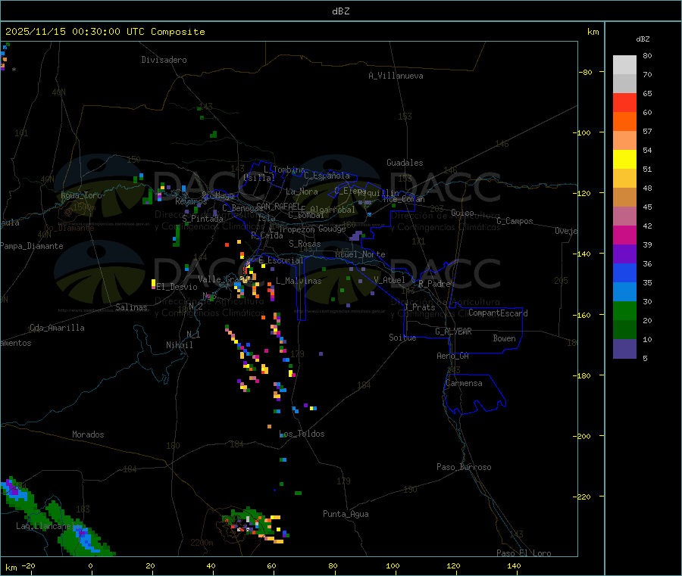The height and width of the screenshot is (576, 682).
Task: Select the 'V_Atuel' location label
Action: 389,280
